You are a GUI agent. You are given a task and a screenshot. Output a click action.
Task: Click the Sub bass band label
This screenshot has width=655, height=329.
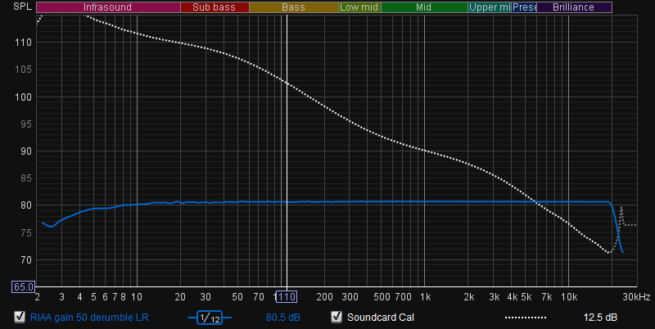[215, 7]
